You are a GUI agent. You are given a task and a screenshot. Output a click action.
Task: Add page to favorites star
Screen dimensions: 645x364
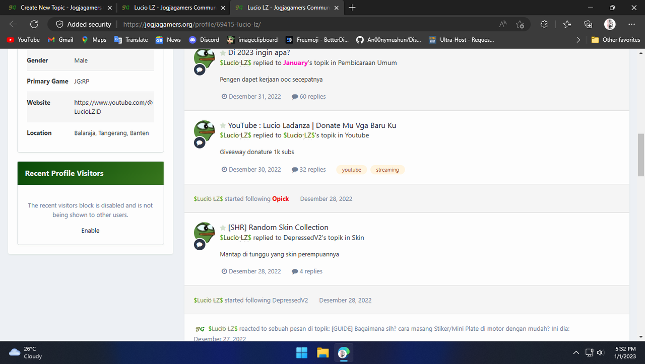[x=520, y=24]
